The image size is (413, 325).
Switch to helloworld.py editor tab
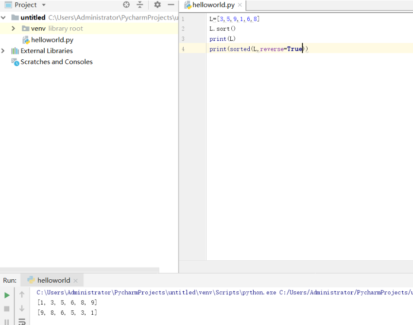[x=213, y=5]
